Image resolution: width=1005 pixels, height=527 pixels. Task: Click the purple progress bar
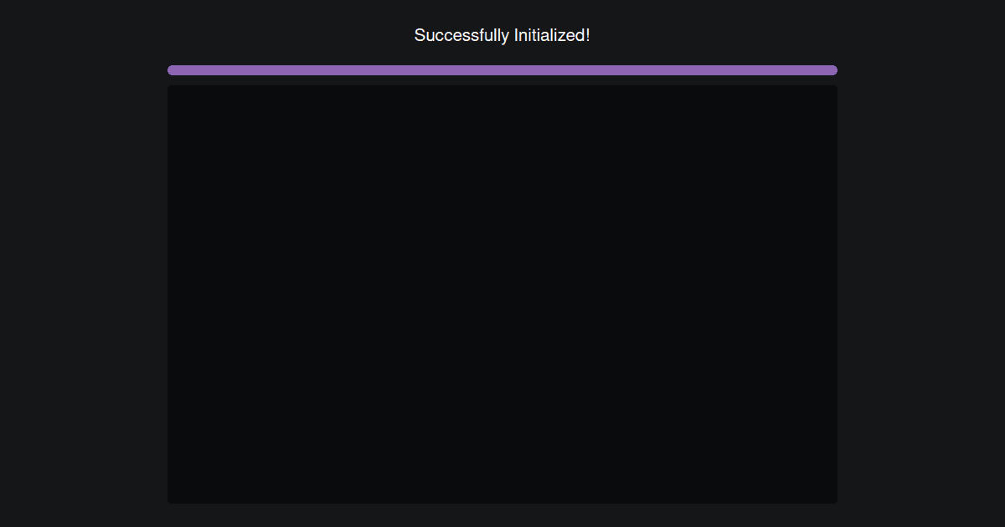coord(502,70)
